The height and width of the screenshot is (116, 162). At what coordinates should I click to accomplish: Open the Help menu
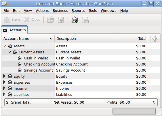tap(124, 11)
